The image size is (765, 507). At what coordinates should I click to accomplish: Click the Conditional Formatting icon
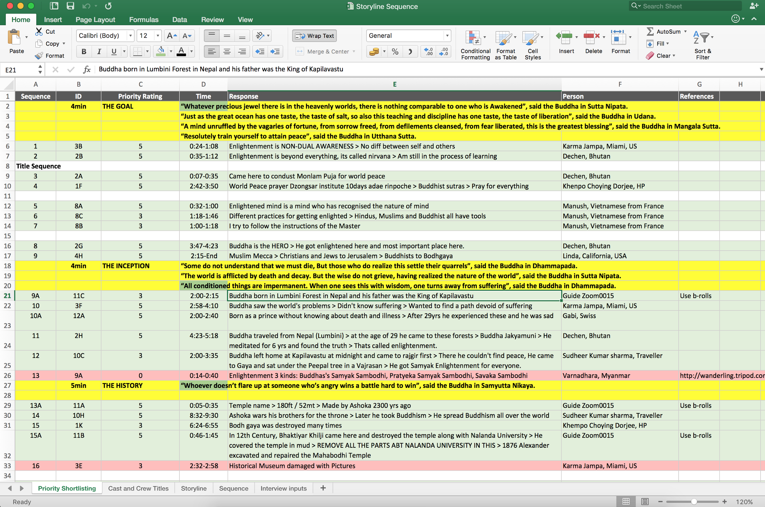(x=473, y=38)
